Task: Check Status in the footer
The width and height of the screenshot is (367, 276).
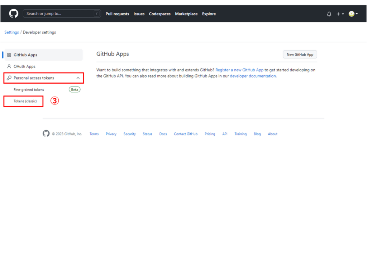Action: 147,134
